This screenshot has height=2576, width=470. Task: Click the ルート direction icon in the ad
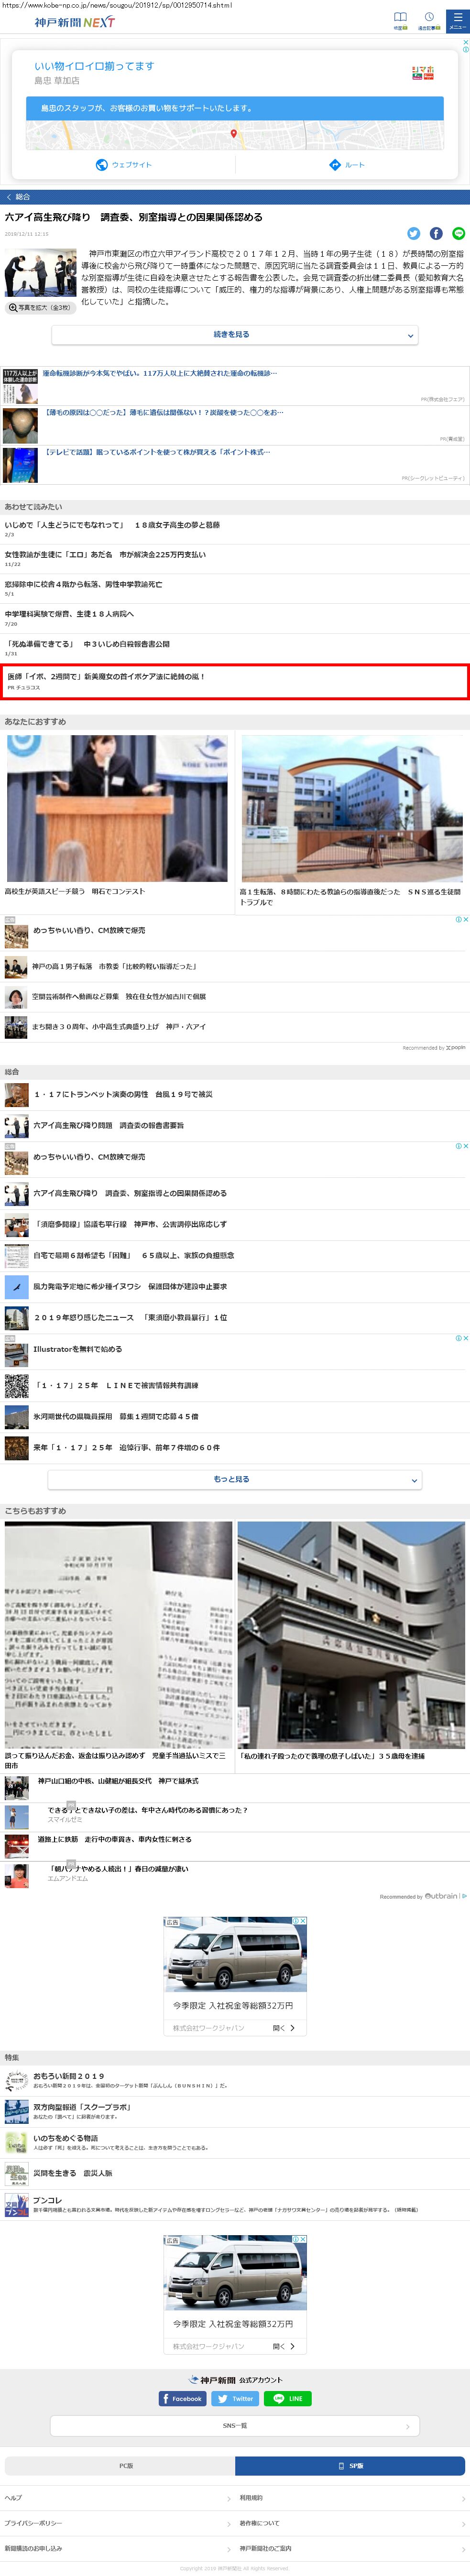(347, 165)
